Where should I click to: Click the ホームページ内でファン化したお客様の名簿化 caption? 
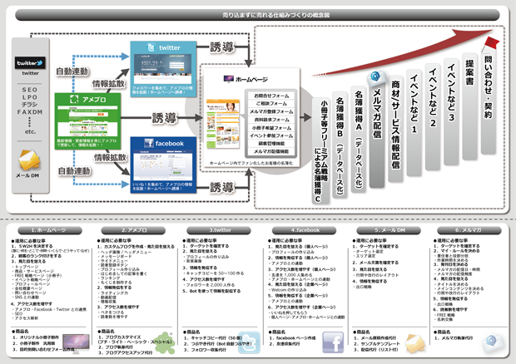[x=251, y=163]
